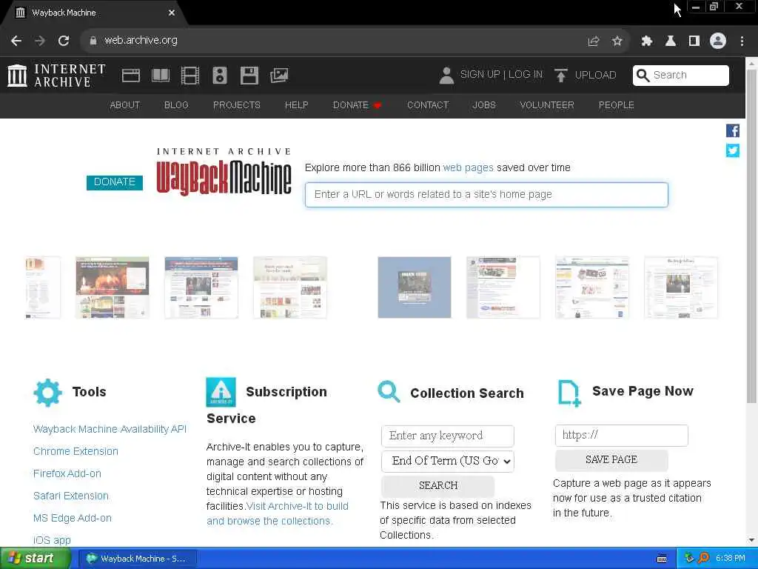Bookmark this page with star icon

click(x=617, y=41)
